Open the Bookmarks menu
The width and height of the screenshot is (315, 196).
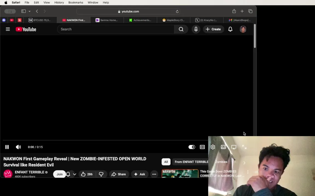tap(76, 3)
